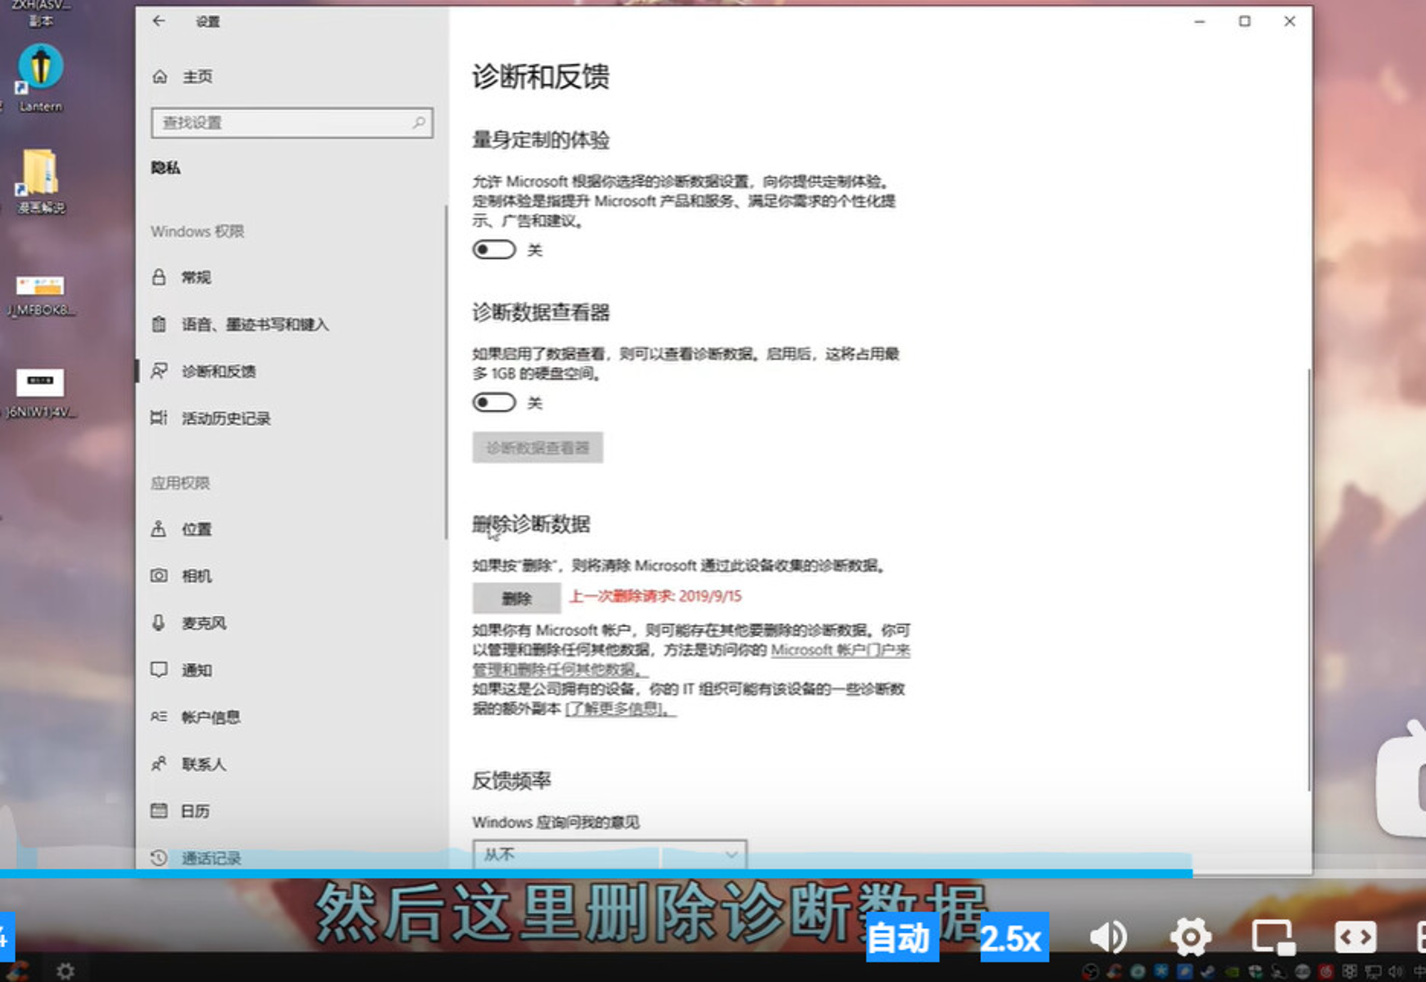
Task: Click the red NetEase music tray icon
Action: 1326,971
